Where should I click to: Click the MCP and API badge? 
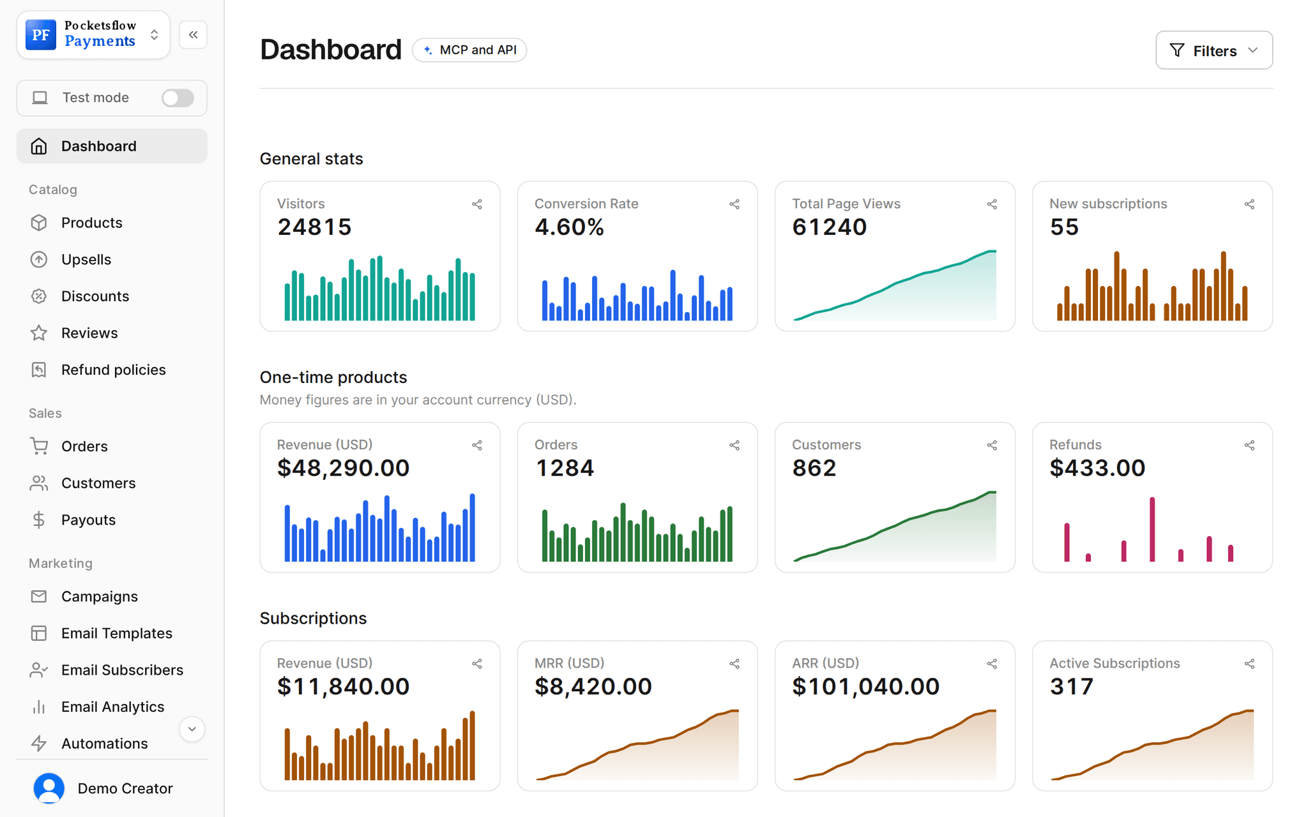[x=469, y=50]
